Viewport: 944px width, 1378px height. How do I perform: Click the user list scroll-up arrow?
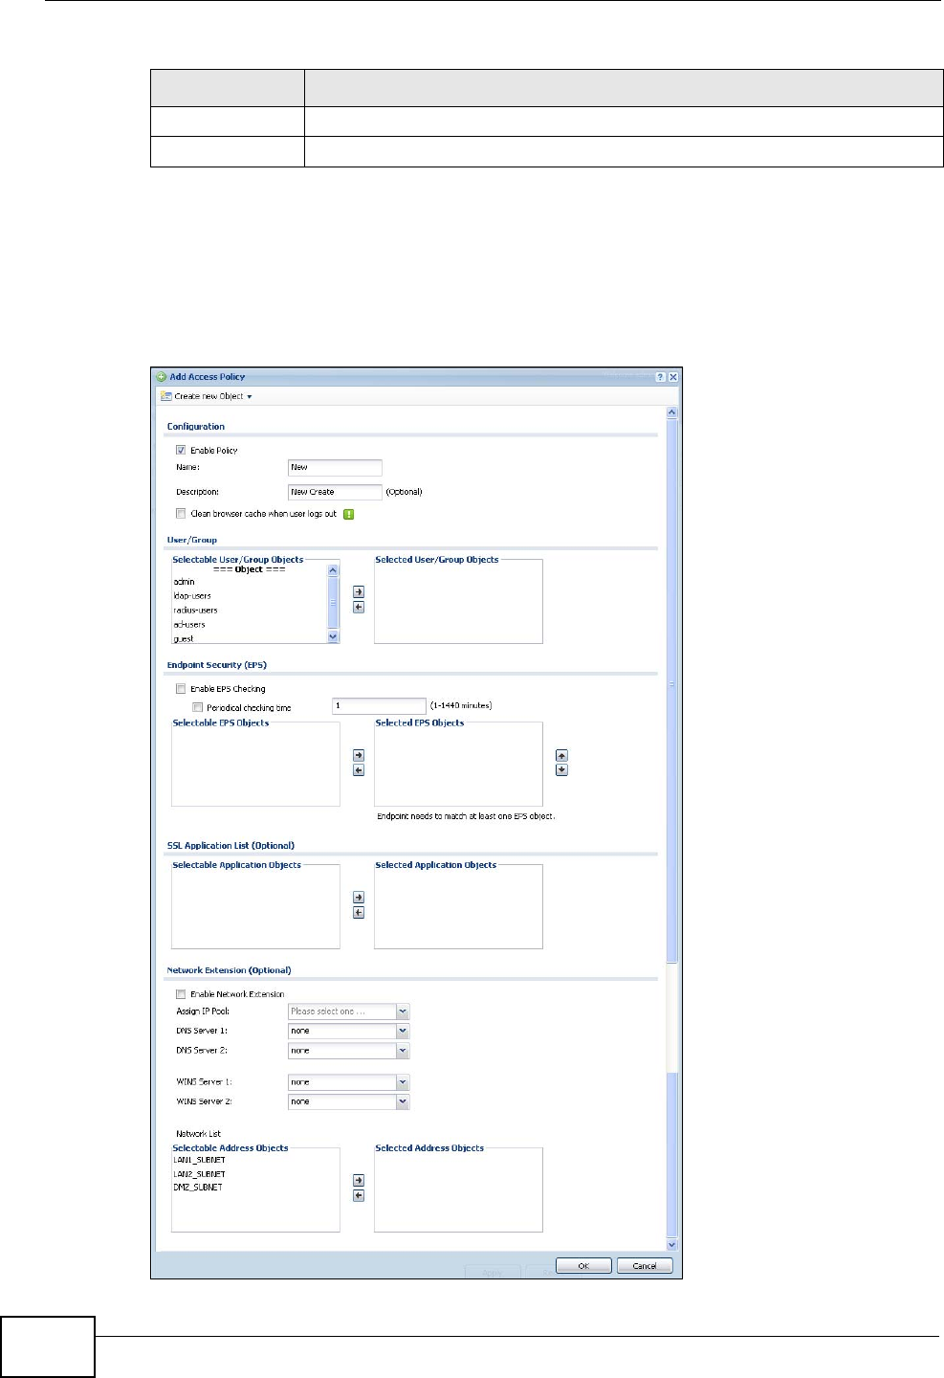coord(333,570)
